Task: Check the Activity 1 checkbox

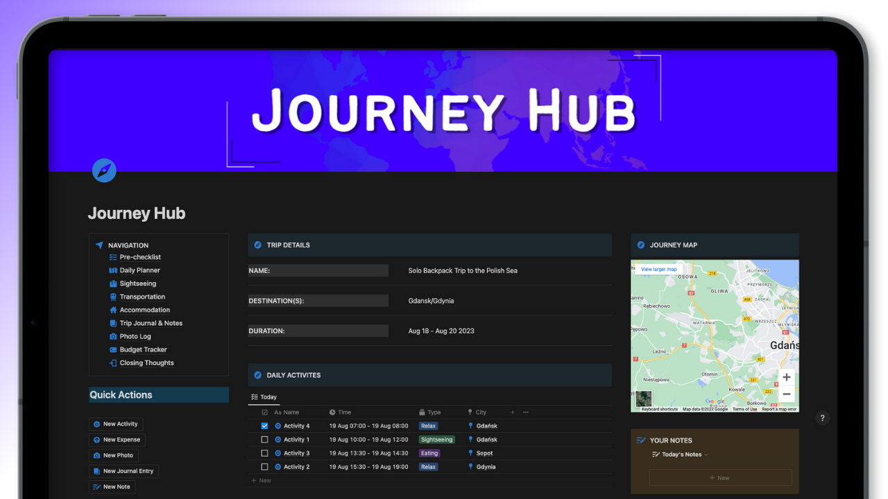Action: (264, 439)
